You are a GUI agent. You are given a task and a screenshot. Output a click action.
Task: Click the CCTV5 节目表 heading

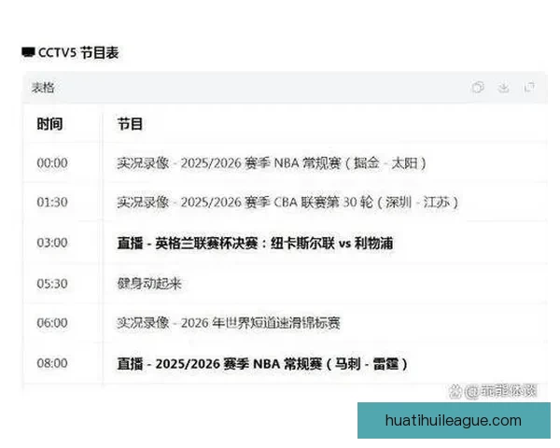78,53
